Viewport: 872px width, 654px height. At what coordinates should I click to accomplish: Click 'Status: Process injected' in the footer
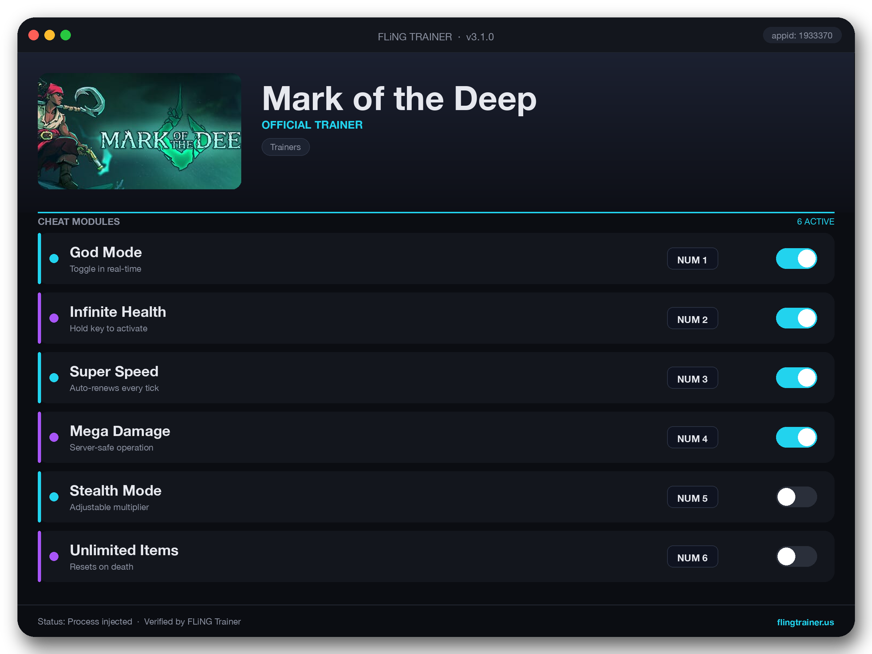pyautogui.click(x=85, y=622)
